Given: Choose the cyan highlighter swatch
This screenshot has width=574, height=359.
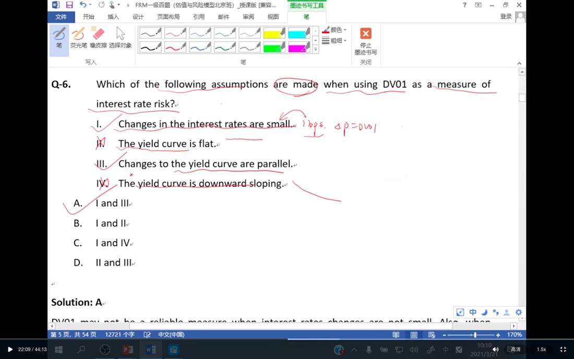Looking at the screenshot, I should click(x=299, y=33).
